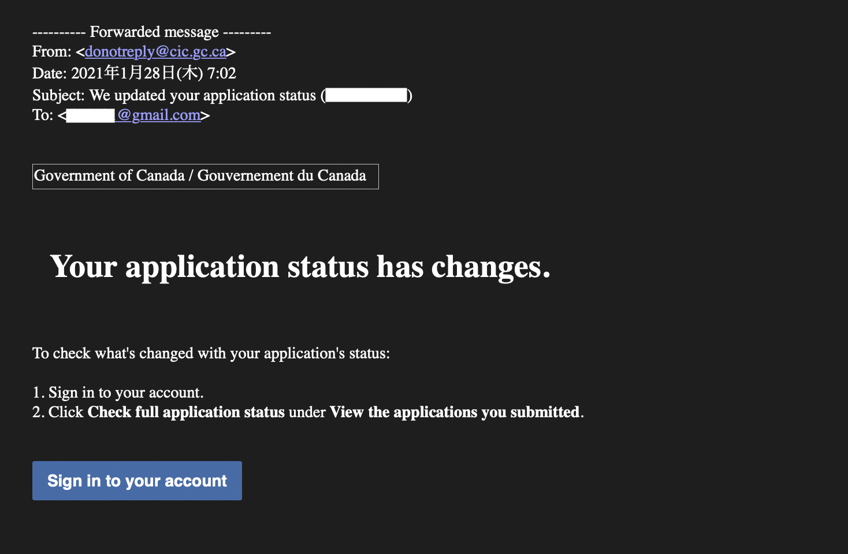Click the Sign in to your account button
This screenshot has width=848, height=554.
pyautogui.click(x=137, y=481)
